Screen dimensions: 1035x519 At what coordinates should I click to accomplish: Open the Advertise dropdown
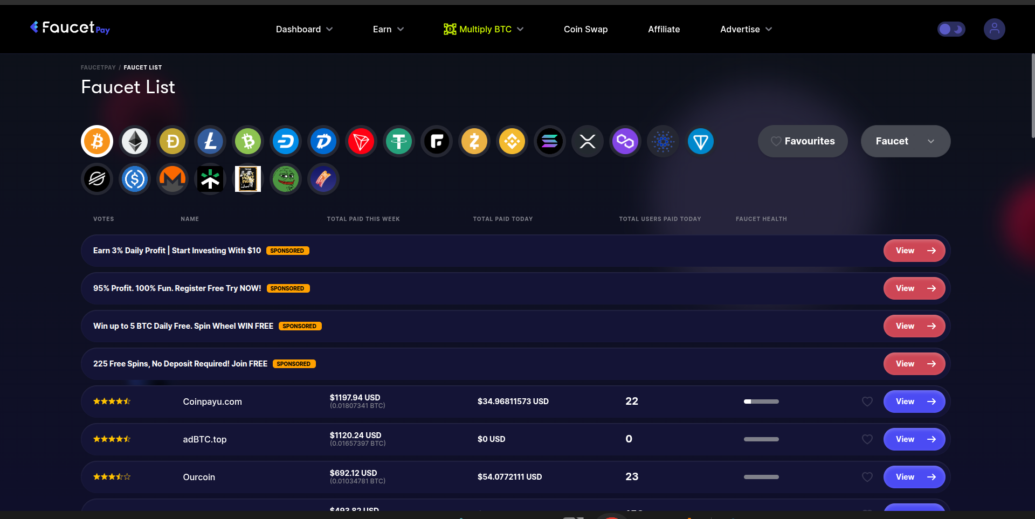(x=746, y=29)
